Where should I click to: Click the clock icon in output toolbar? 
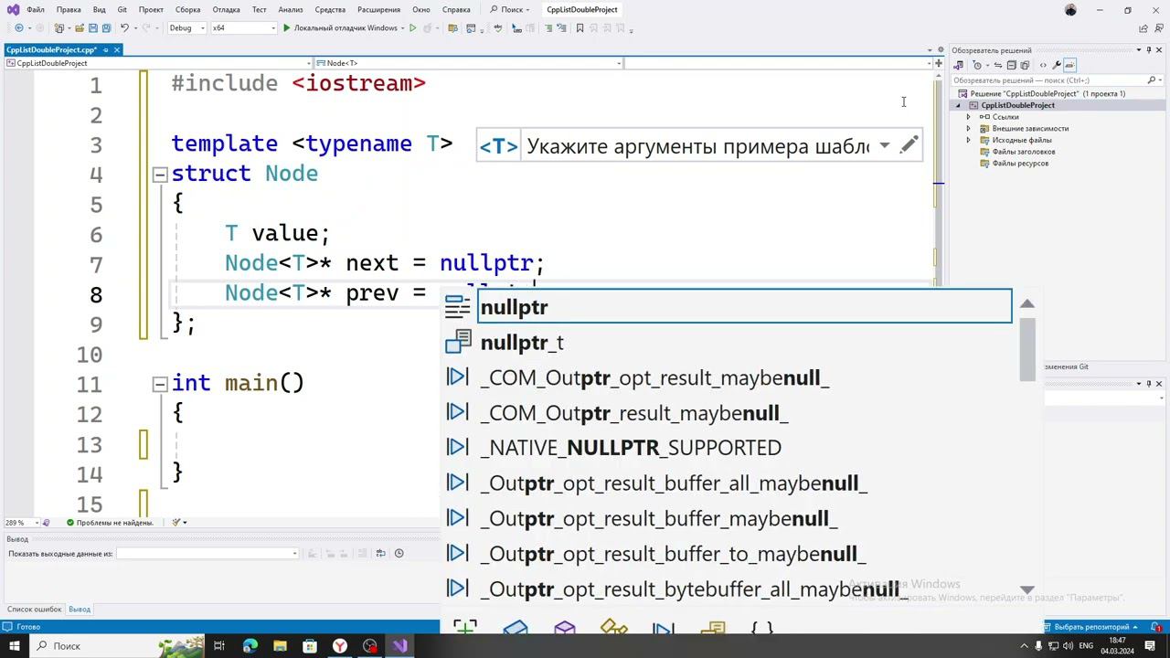click(x=399, y=553)
